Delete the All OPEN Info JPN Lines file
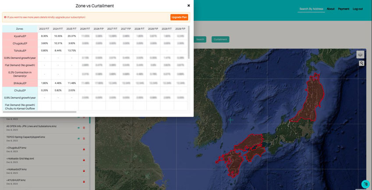 84,128
